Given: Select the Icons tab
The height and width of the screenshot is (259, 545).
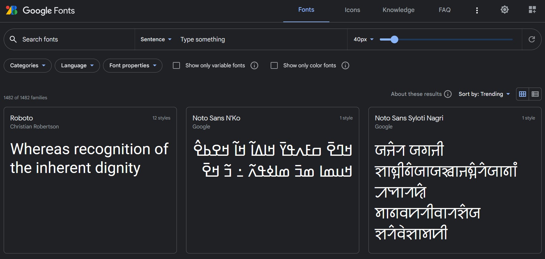Looking at the screenshot, I should 352,10.
